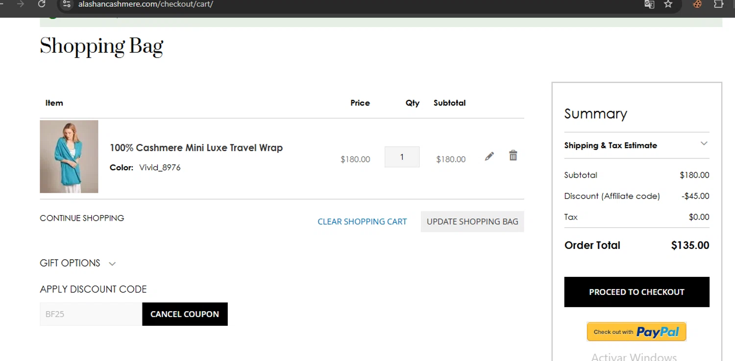Viewport: 735px width, 361px height.
Task: Proceed to checkout
Action: (637, 292)
